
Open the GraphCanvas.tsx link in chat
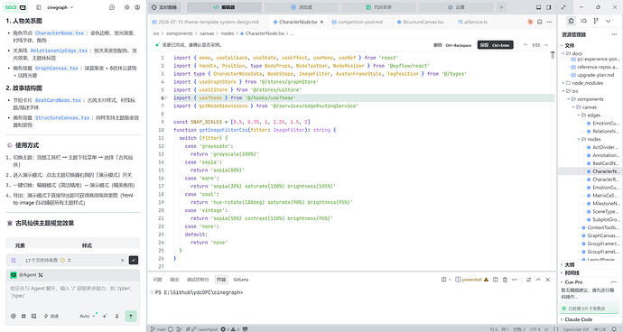pyautogui.click(x=56, y=68)
